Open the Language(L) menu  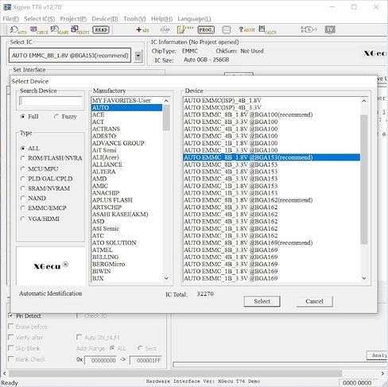tap(194, 19)
